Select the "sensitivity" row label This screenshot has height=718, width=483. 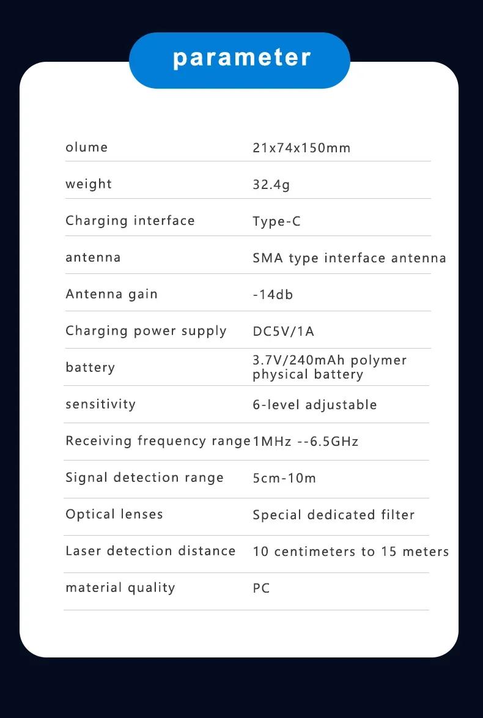click(101, 404)
